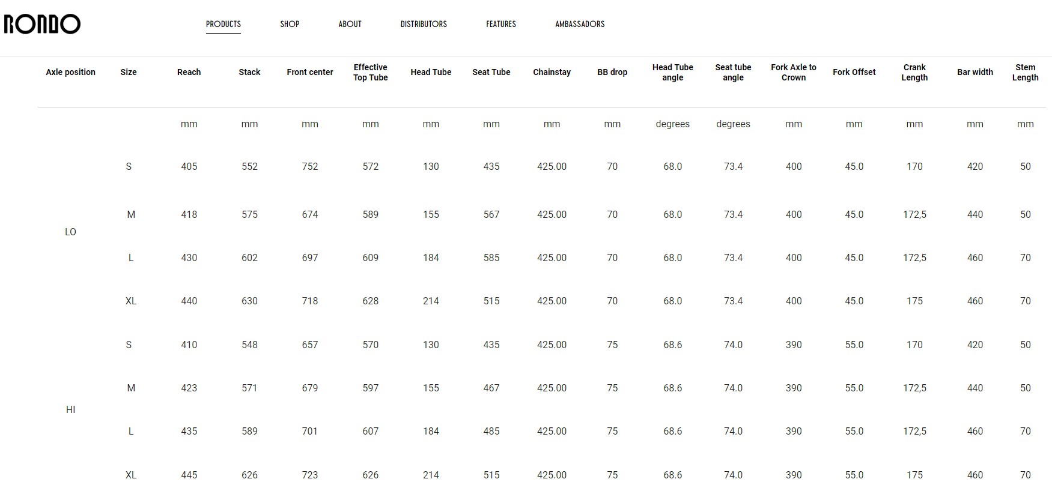Image resolution: width=1052 pixels, height=491 pixels.
Task: Click the RONDO logo
Action: pos(42,24)
